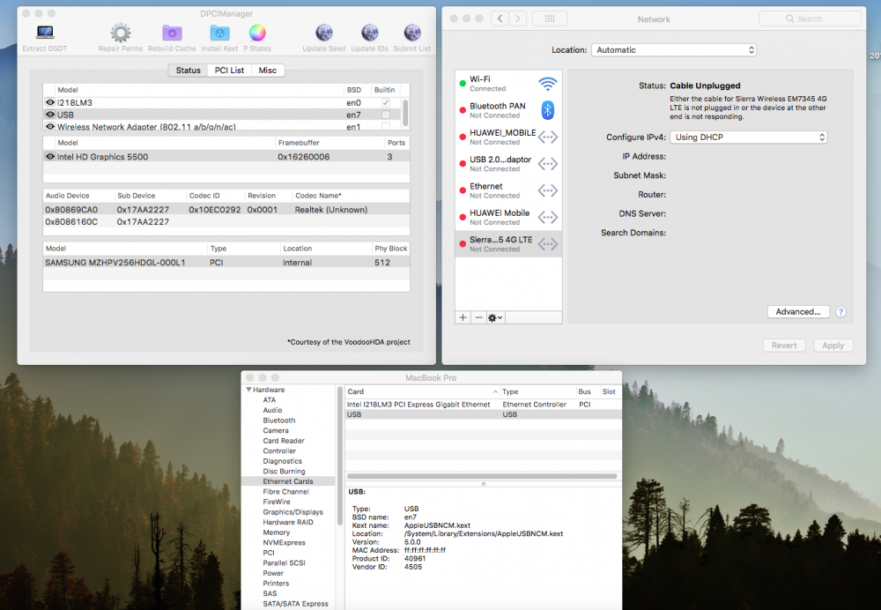Sort by the Card column header
The image size is (881, 610).
[421, 391]
